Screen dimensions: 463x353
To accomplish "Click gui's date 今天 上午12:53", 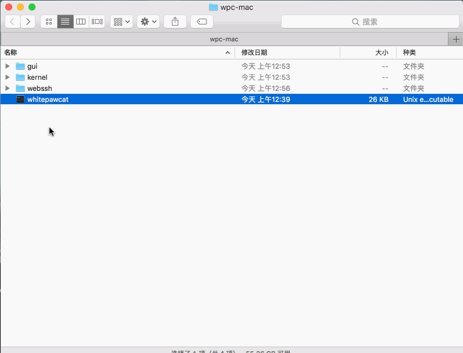I will tap(265, 66).
